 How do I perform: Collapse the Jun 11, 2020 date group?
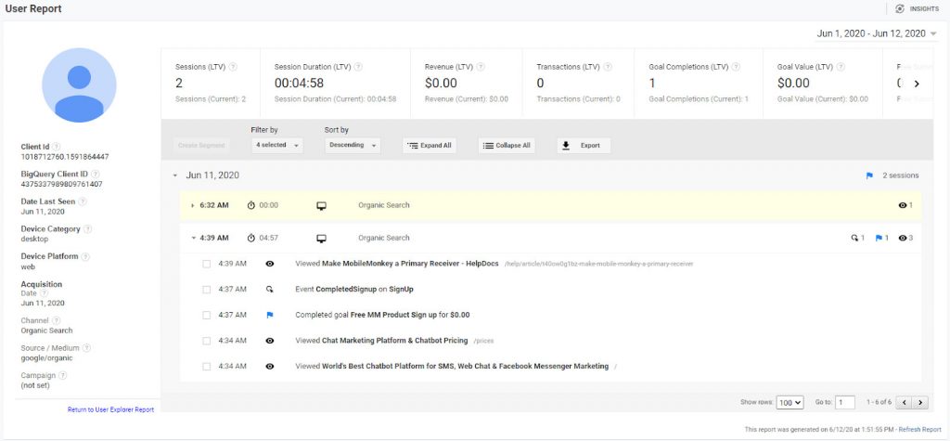click(175, 175)
